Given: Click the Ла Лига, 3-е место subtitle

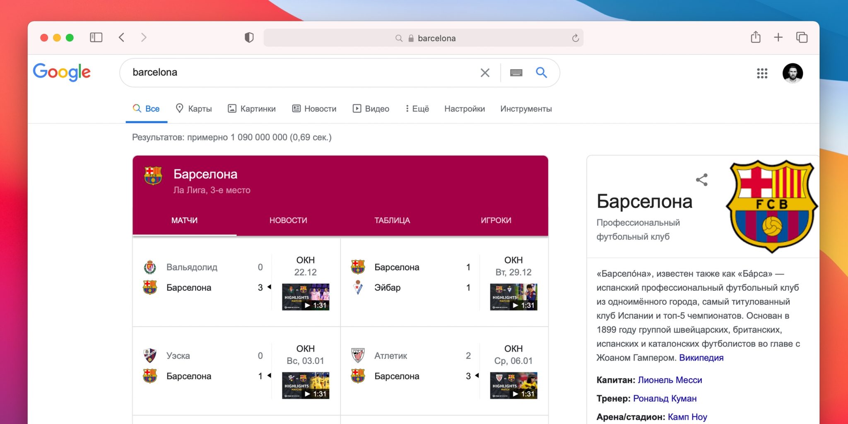Looking at the screenshot, I should tap(212, 190).
